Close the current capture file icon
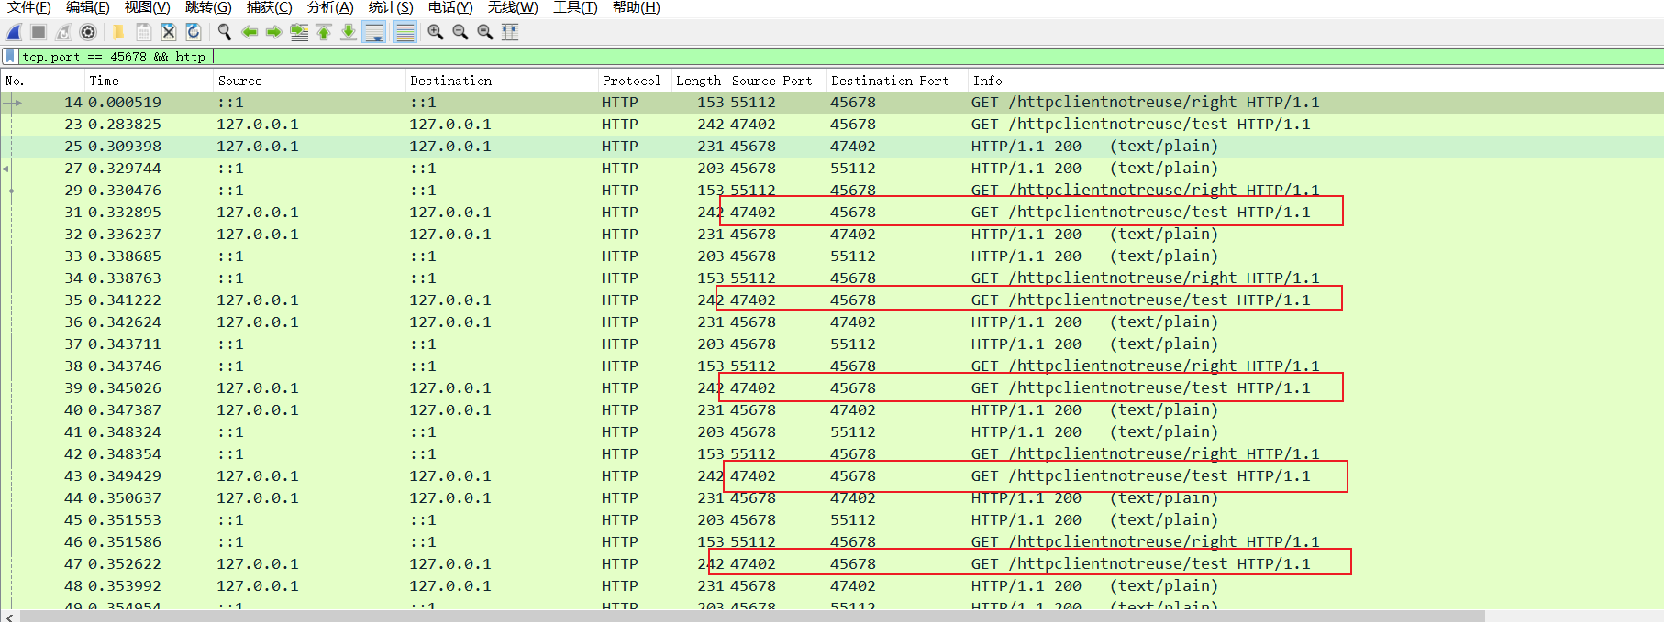Image resolution: width=1664 pixels, height=622 pixels. tap(169, 32)
